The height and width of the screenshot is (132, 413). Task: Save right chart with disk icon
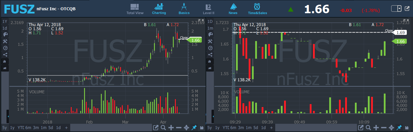tap(407, 128)
